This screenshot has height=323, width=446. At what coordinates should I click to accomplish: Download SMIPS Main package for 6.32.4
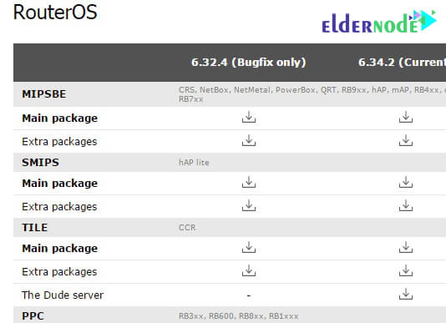[x=249, y=182]
